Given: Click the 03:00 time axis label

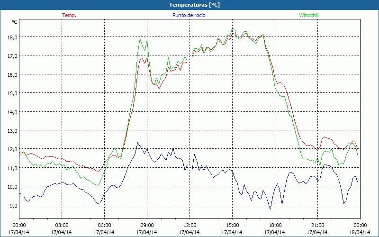Looking at the screenshot, I should (62, 226).
